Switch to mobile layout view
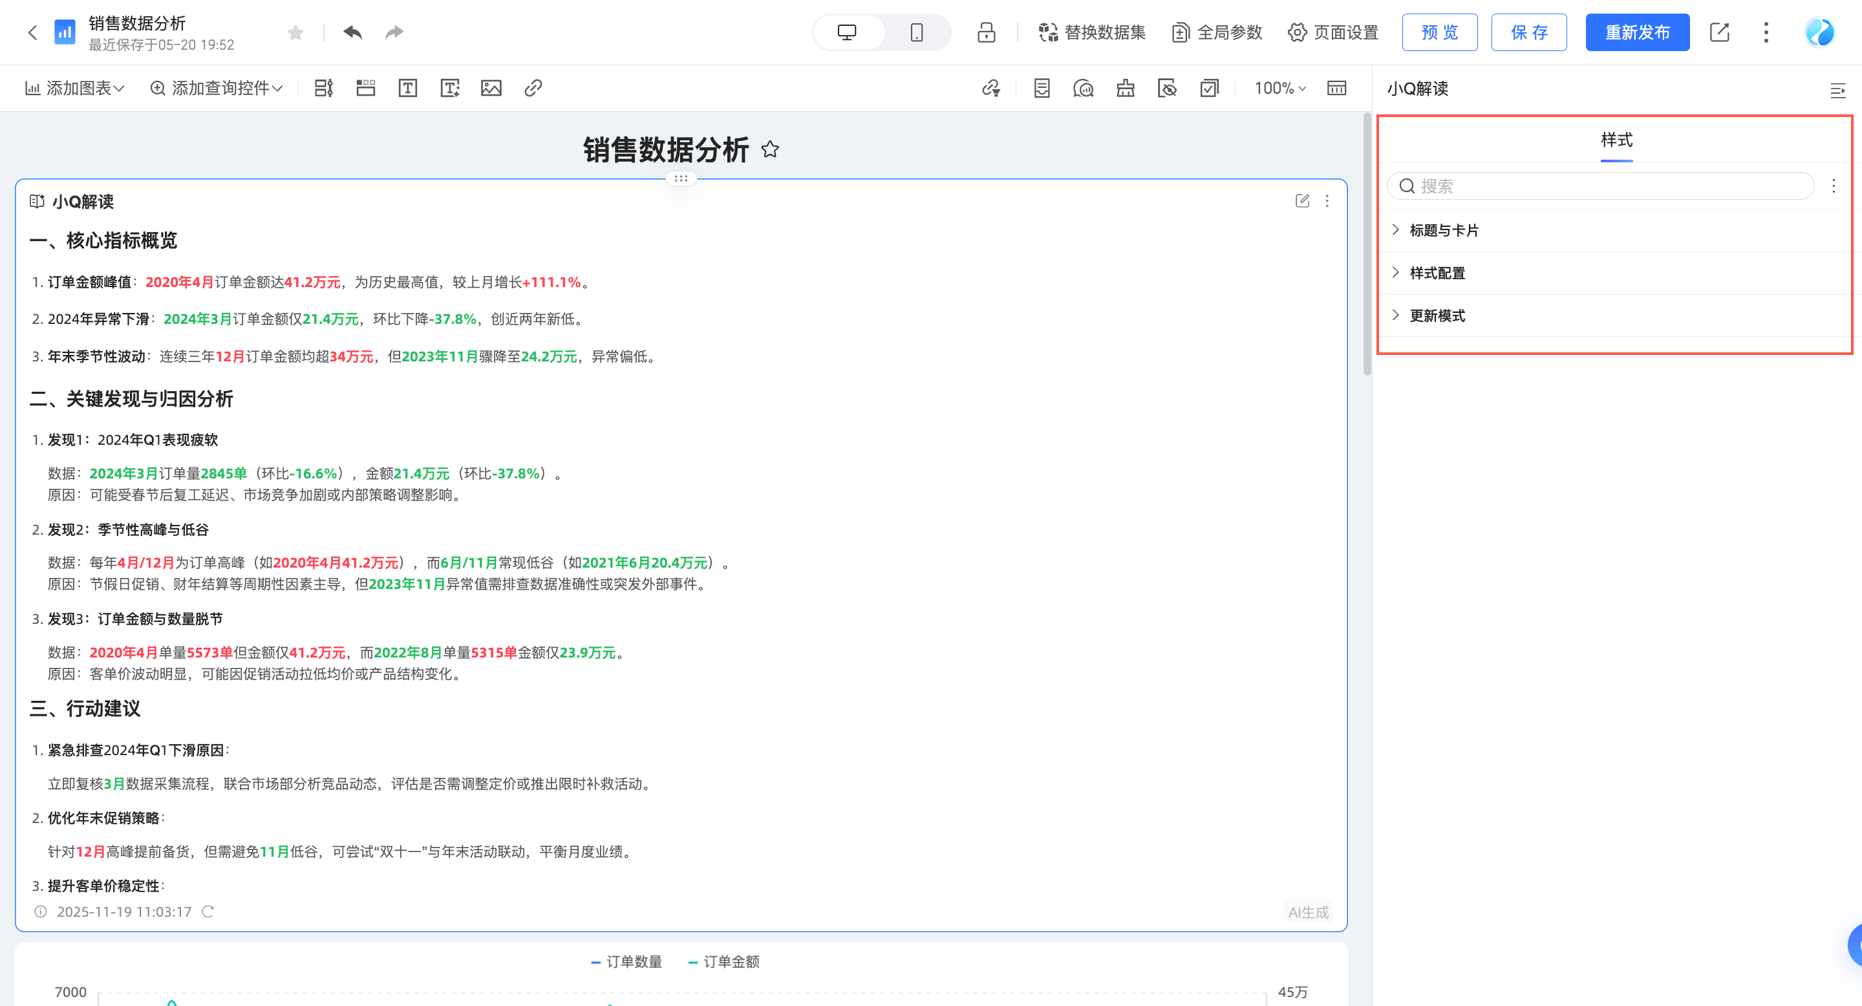Viewport: 1862px width, 1006px height. pyautogui.click(x=917, y=32)
